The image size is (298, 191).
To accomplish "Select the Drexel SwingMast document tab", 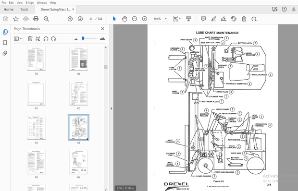I will [x=55, y=9].
